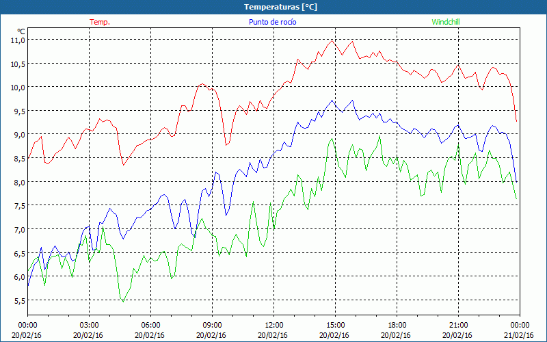This screenshot has width=547, height=342.
Task: Click the red Temp. legend label
Action: 100,22
